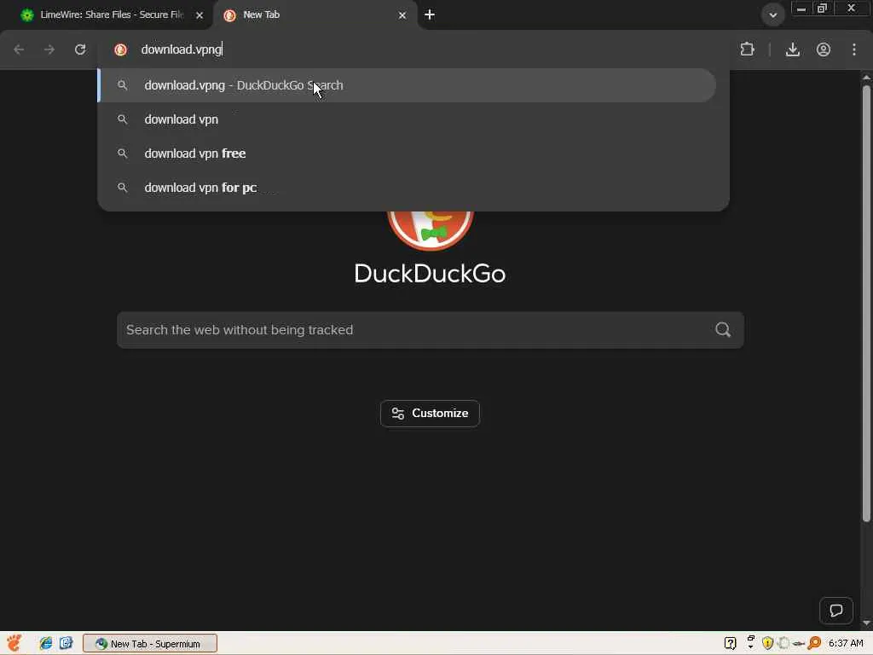873x655 pixels.
Task: Click the 6:37 AM taskbar clock
Action: tap(846, 643)
